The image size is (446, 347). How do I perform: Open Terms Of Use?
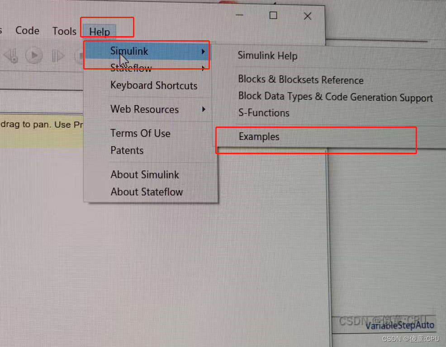(x=140, y=133)
